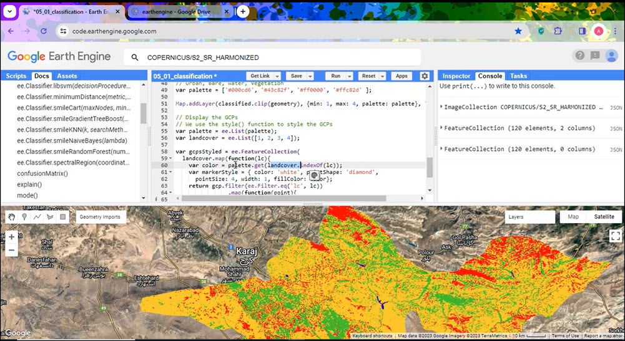The height and width of the screenshot is (341, 625).
Task: Open the user account avatar in Earth Engine
Action: (611, 55)
